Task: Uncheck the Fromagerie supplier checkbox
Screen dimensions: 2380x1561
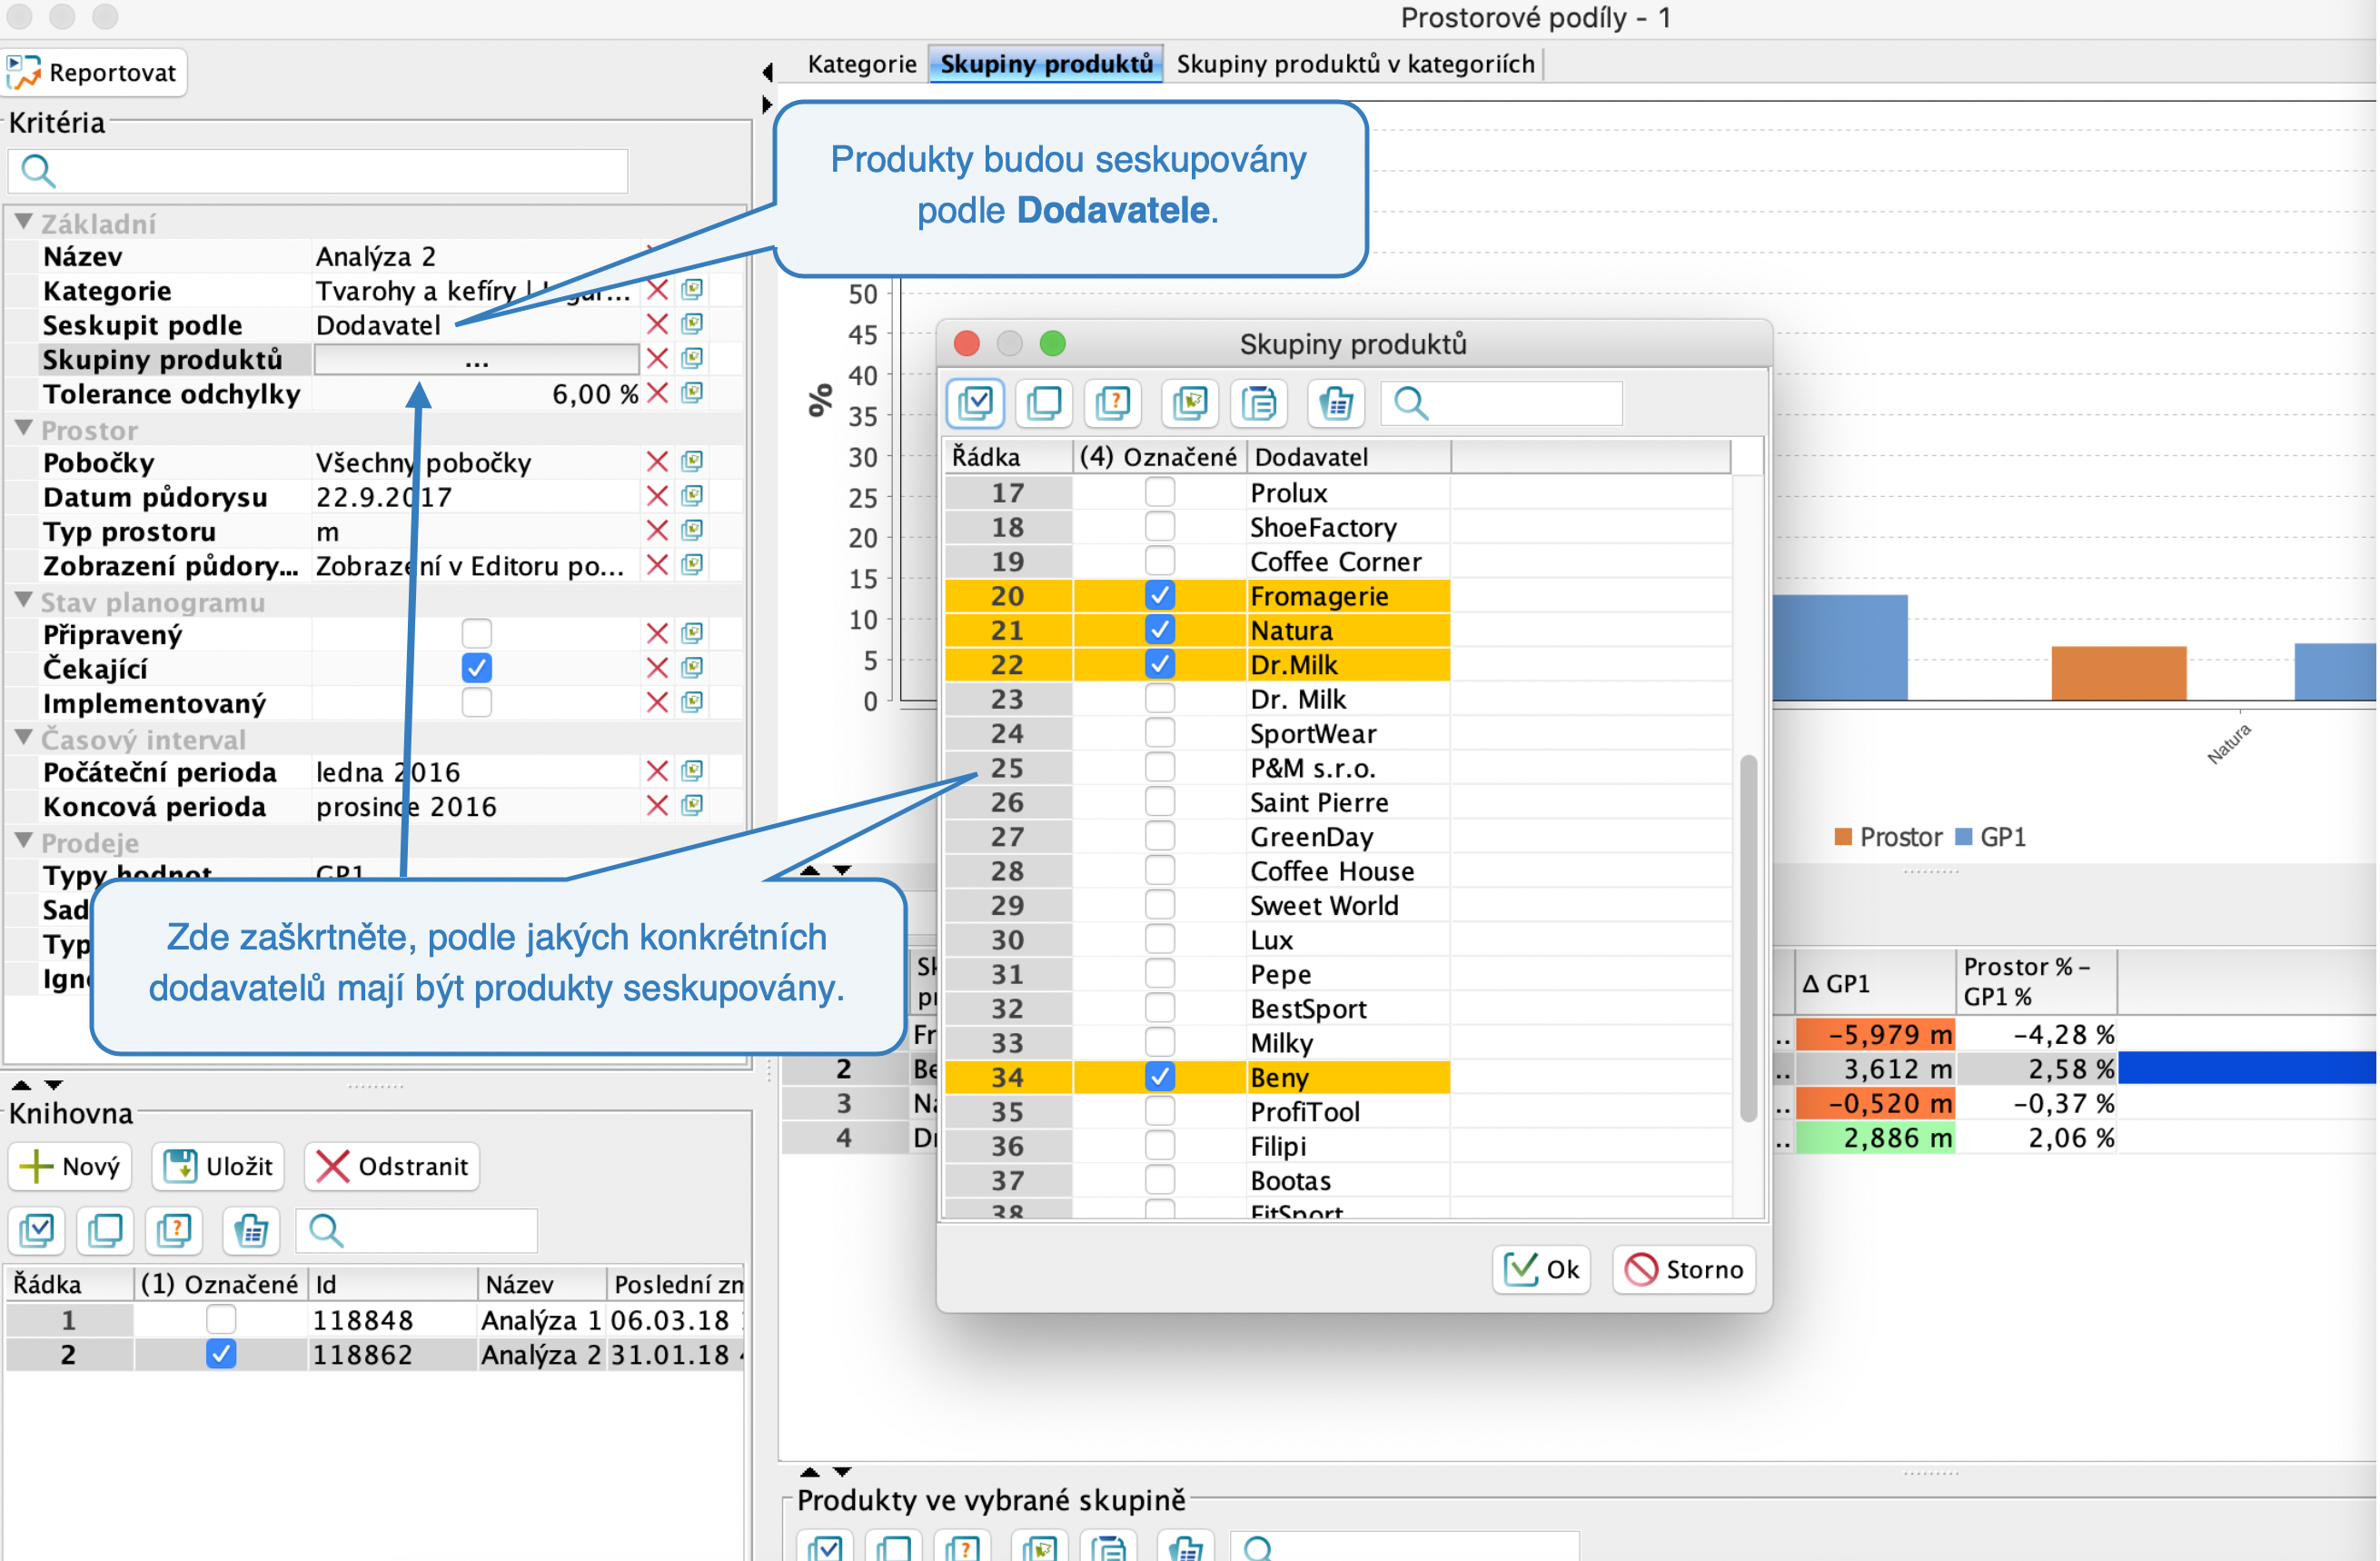Action: tap(1159, 595)
